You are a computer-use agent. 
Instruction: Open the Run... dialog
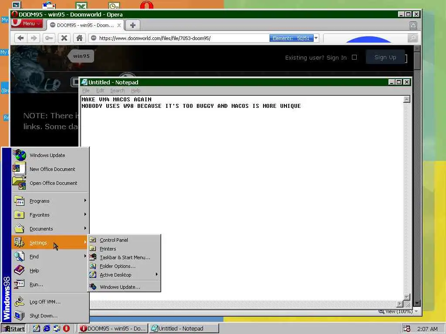pyautogui.click(x=50, y=284)
